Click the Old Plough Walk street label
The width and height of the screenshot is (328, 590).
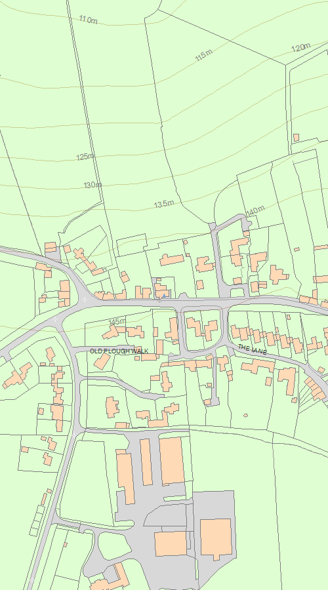click(119, 351)
